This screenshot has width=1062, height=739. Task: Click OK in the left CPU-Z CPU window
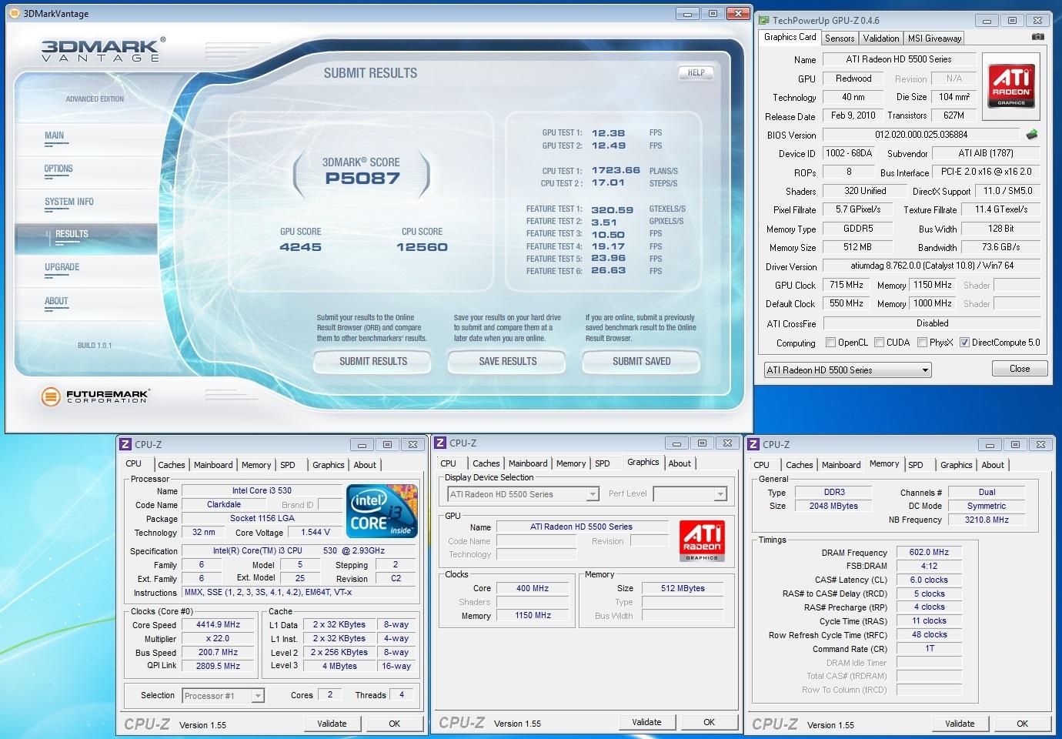pyautogui.click(x=394, y=724)
